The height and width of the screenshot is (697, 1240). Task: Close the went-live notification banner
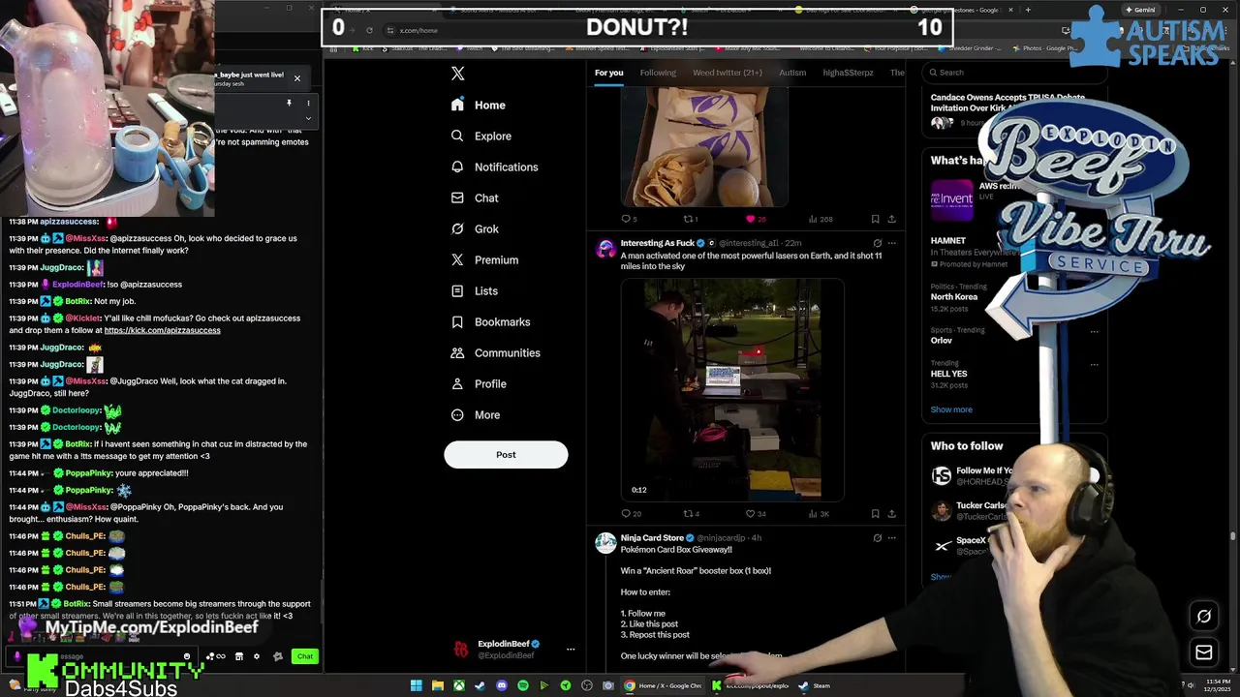tap(297, 78)
